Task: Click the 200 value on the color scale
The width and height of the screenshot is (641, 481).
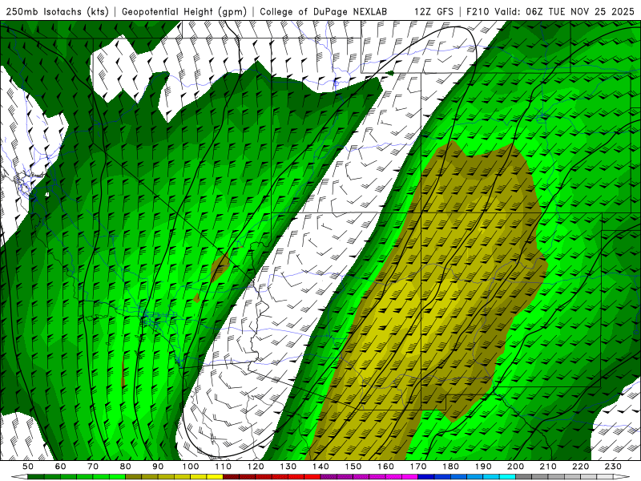Action: pos(515,467)
